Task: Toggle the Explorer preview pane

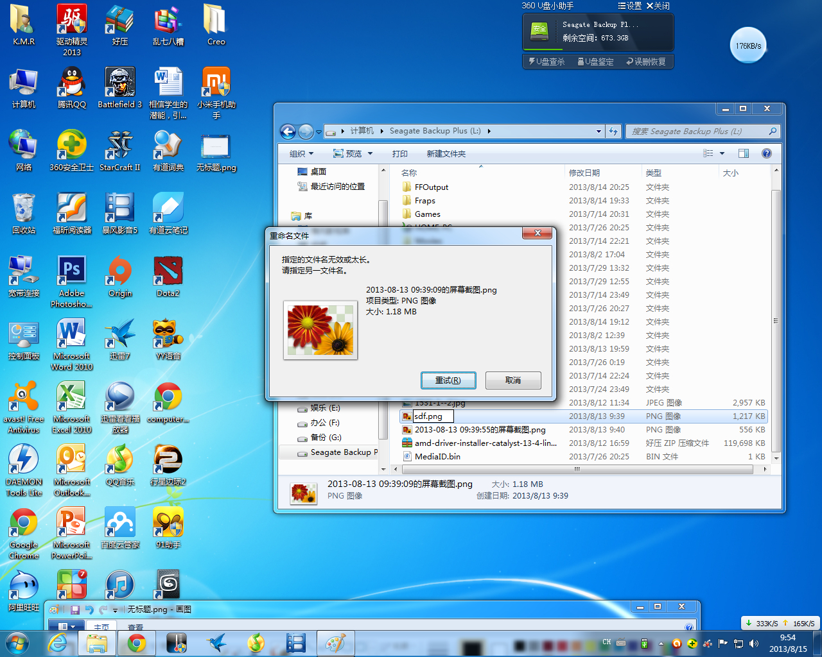Action: click(x=744, y=153)
